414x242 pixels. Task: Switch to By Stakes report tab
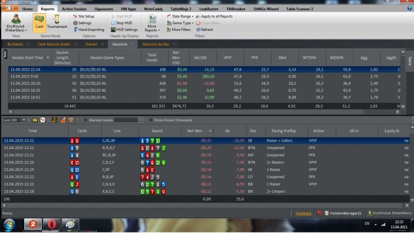pos(15,44)
